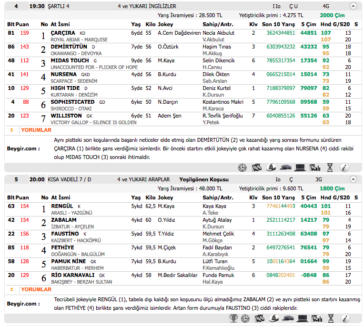
Task: Open horse ÇARÇIRA details
Action: [63, 33]
